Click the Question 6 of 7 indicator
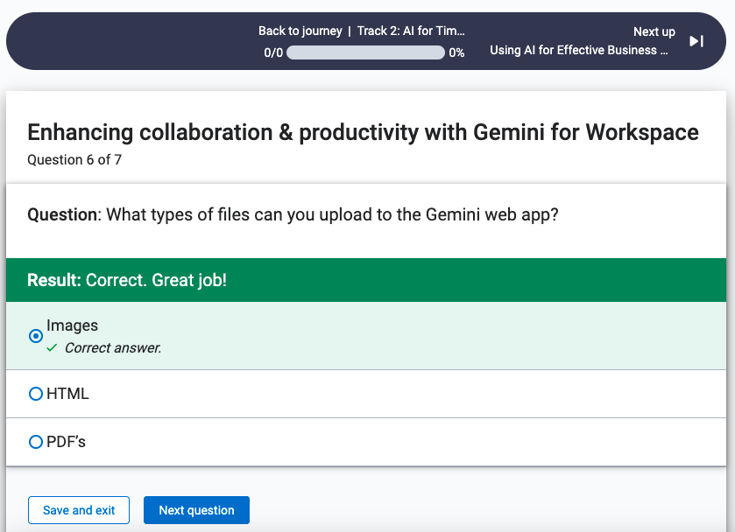735x532 pixels. (x=74, y=160)
